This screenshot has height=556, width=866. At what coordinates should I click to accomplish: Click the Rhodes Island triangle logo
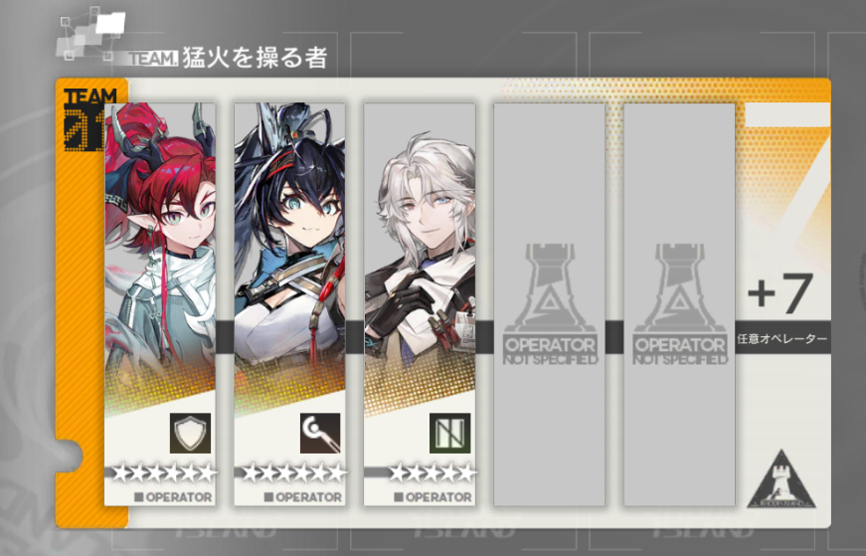click(780, 479)
